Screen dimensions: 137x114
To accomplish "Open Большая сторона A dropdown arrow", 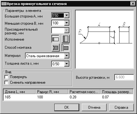I will tap(67, 16).
